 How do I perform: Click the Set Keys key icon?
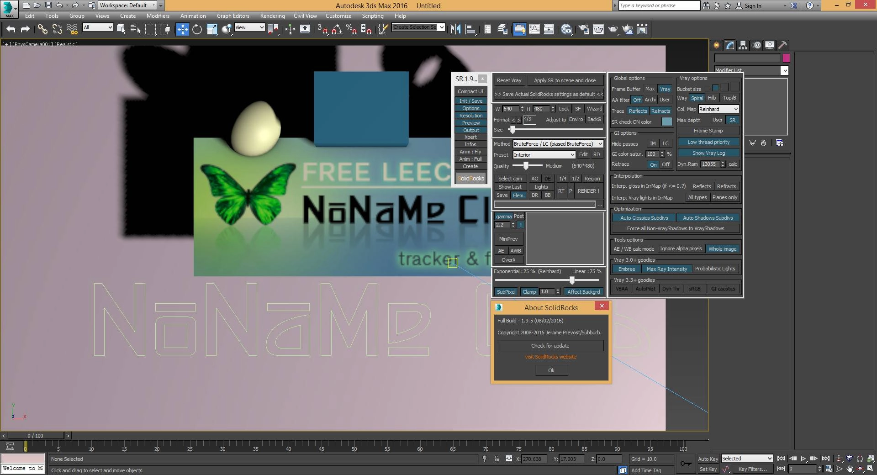(x=686, y=464)
